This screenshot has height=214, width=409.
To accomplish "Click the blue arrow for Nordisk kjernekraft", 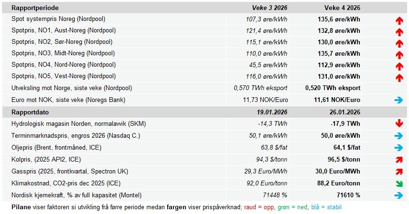I will point(399,195).
